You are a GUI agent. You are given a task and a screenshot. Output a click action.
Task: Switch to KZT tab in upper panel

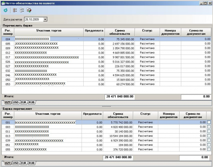8,102
